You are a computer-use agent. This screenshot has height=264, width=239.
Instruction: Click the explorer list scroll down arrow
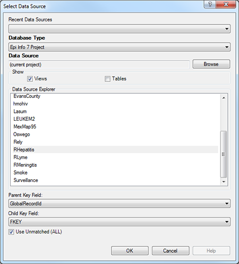224,181
